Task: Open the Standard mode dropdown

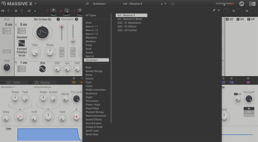Action: pyautogui.click(x=22, y=37)
